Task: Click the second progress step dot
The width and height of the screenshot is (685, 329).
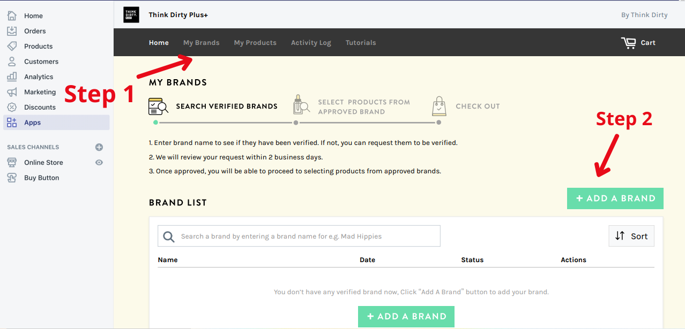Action: coord(296,123)
